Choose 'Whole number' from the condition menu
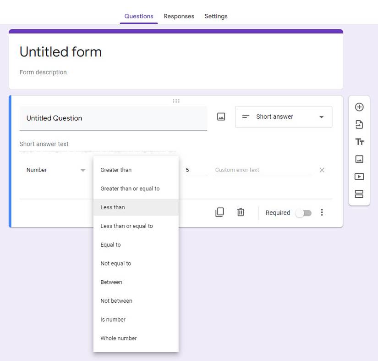378x361 pixels. [118, 338]
